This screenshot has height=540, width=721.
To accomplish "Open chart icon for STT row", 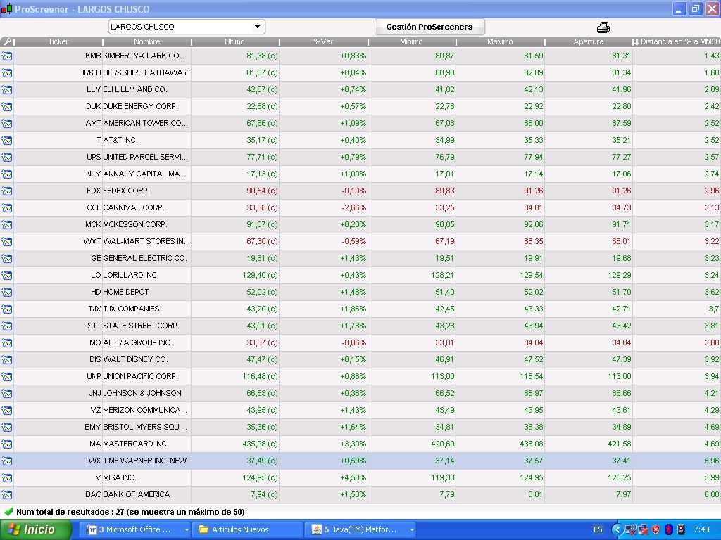I will pyautogui.click(x=7, y=326).
